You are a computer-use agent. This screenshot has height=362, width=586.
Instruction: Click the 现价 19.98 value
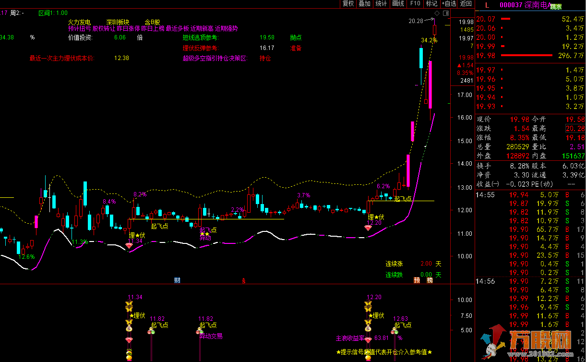coord(520,119)
